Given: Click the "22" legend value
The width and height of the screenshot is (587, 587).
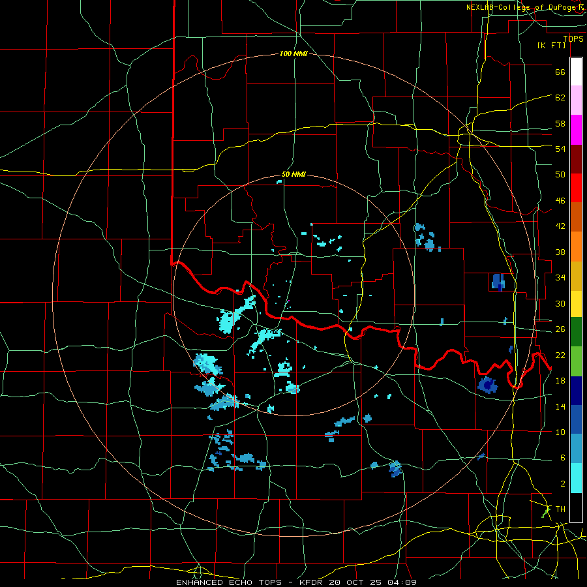Looking at the screenshot, I should [560, 355].
